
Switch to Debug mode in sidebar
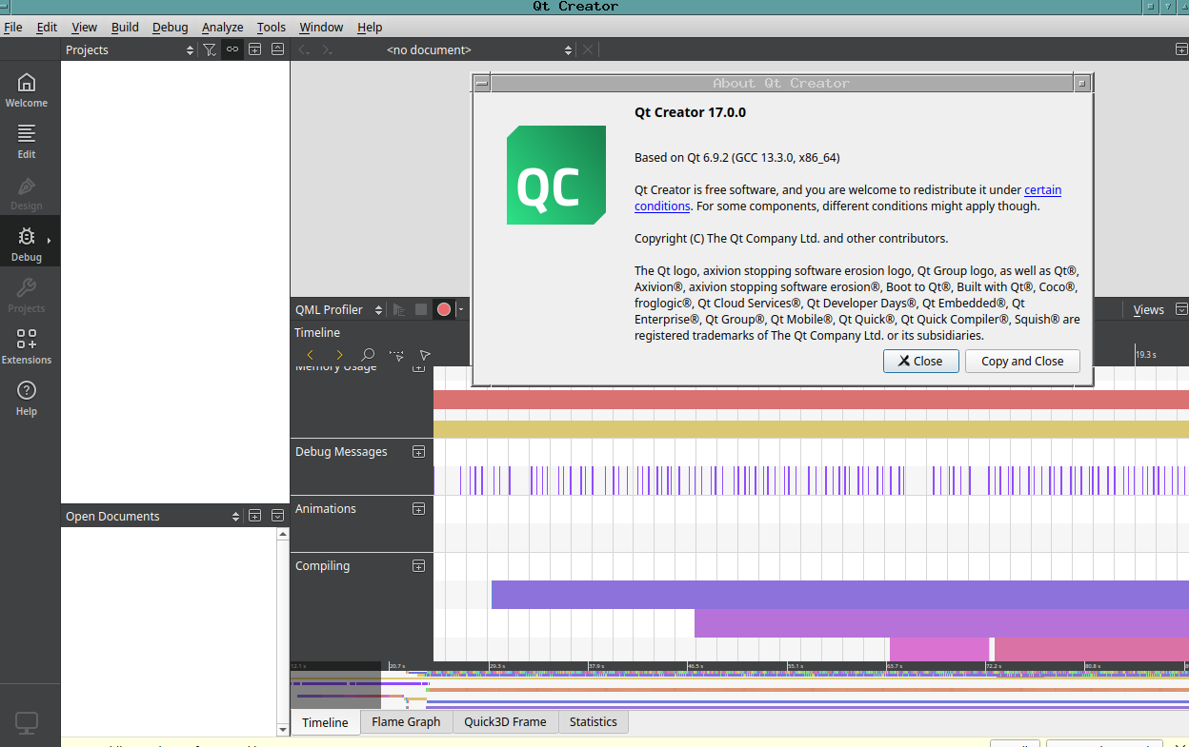click(x=27, y=245)
